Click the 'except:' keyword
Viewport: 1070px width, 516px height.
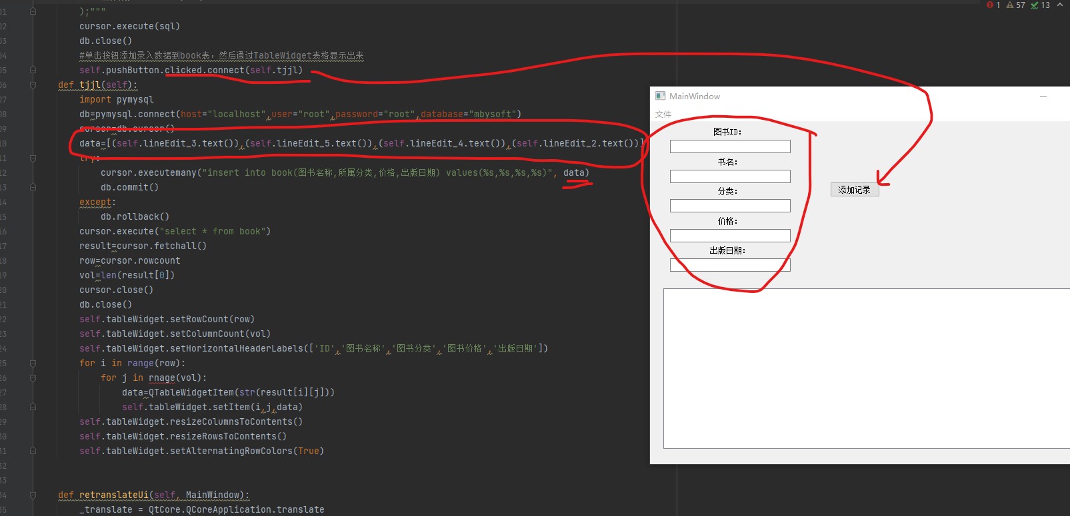[97, 202]
